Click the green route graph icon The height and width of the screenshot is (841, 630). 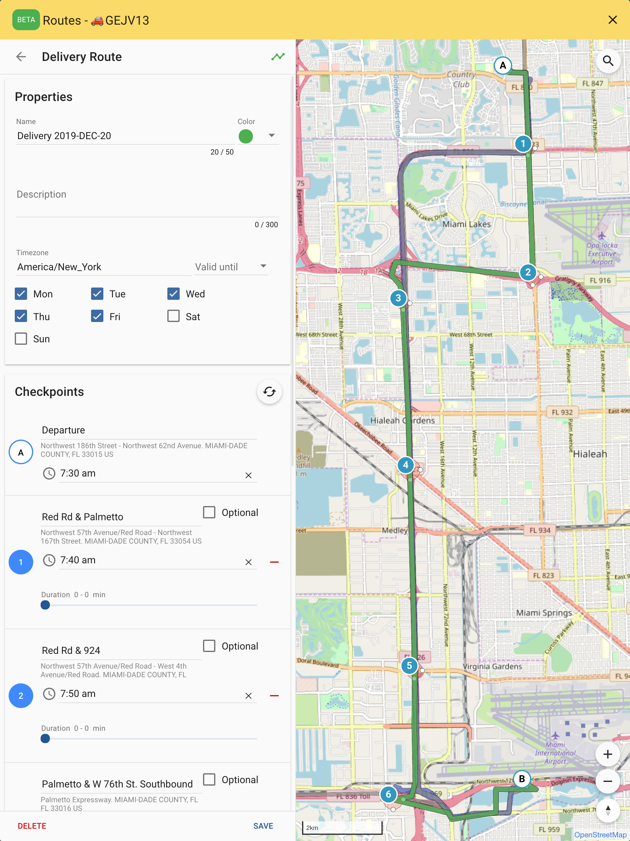click(278, 57)
